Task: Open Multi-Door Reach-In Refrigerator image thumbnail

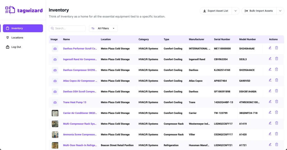Action: point(55,146)
